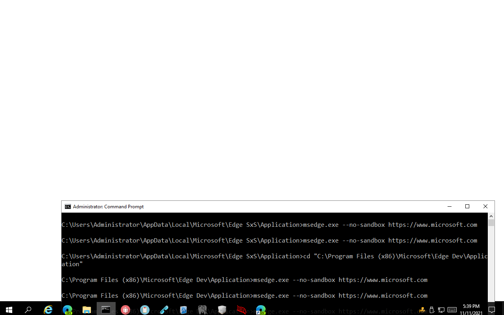This screenshot has height=315, width=504.
Task: Open the white cube app icon
Action: coord(222,310)
